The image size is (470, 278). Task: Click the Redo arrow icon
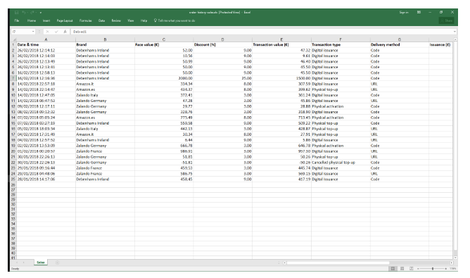coord(32,13)
